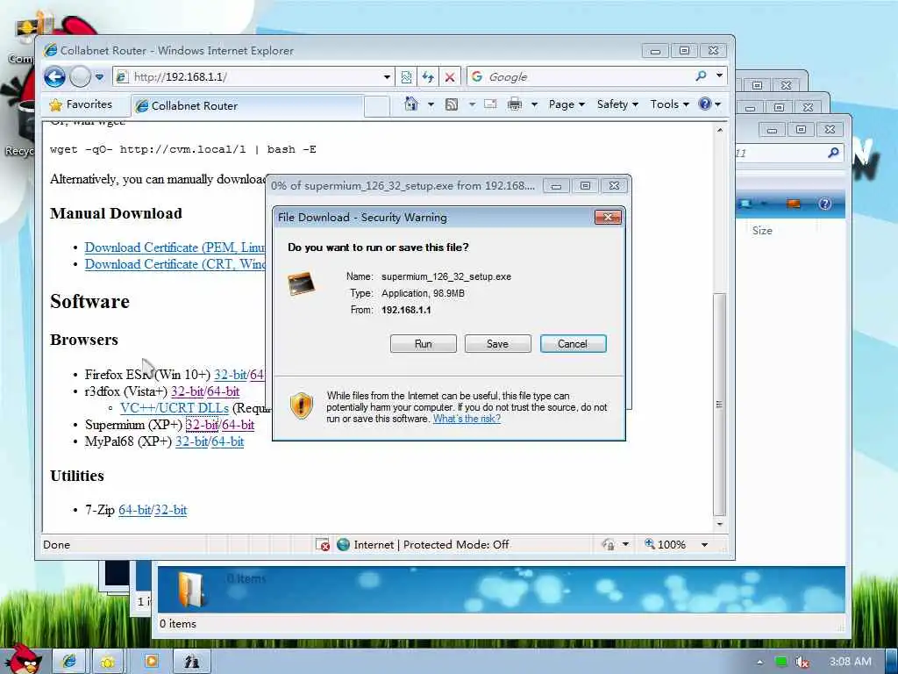Open r3dfox 64-bit download link
Image resolution: width=898 pixels, height=674 pixels.
click(x=224, y=391)
